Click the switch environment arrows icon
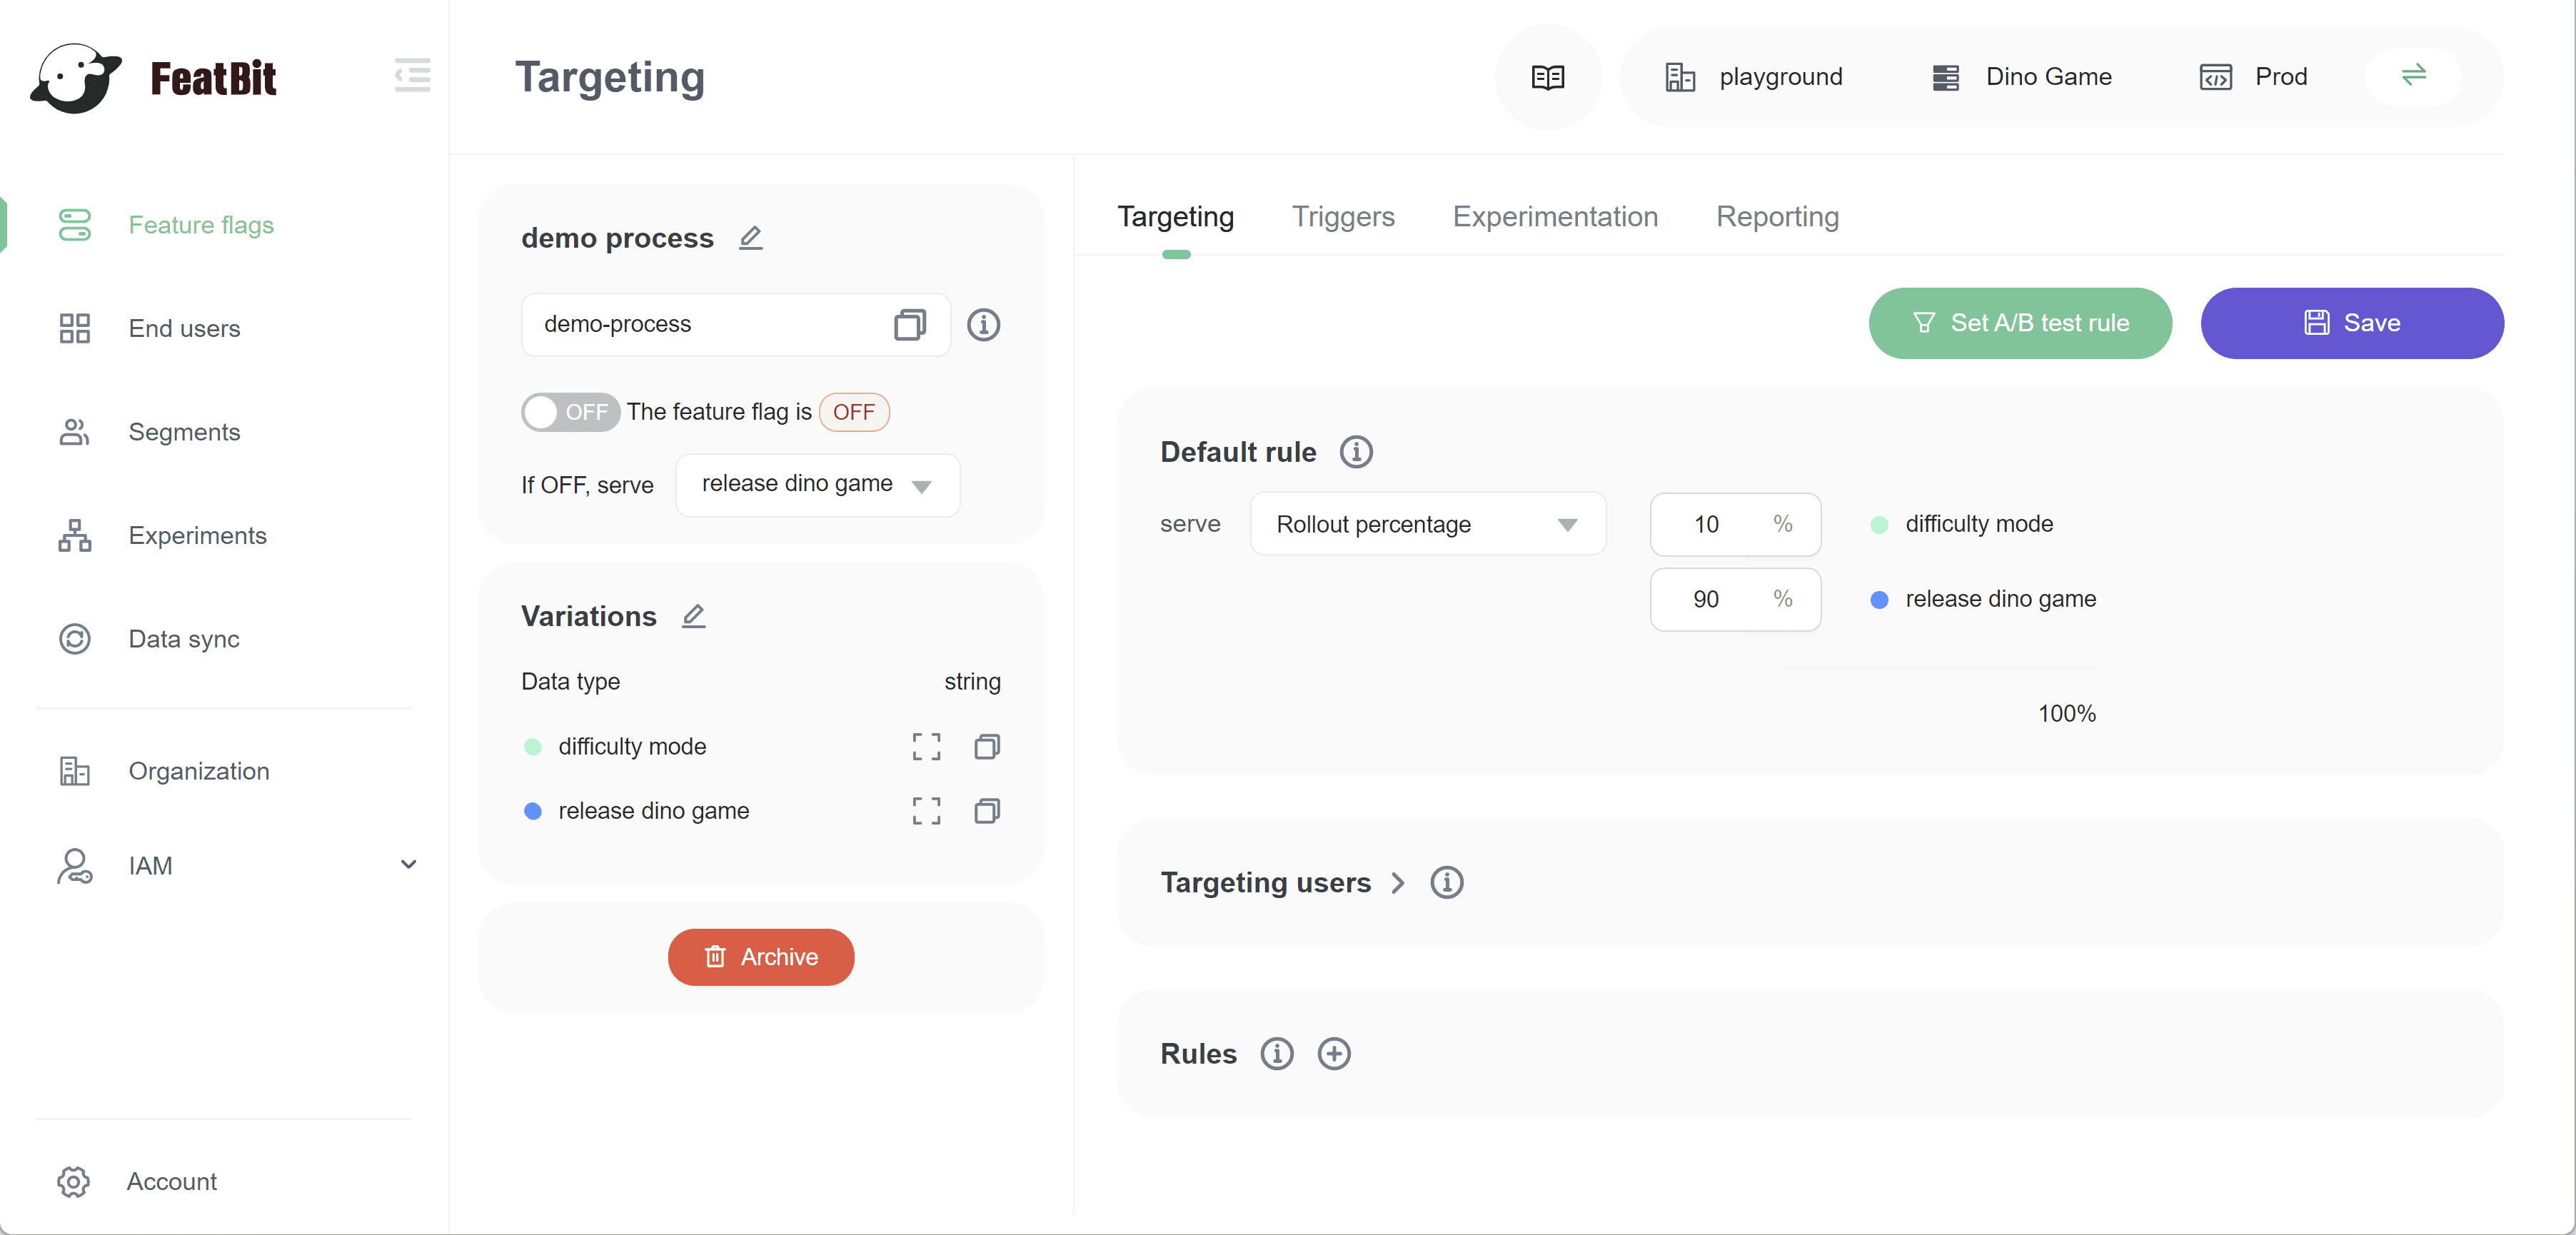Image resolution: width=2576 pixels, height=1235 pixels. (2413, 76)
